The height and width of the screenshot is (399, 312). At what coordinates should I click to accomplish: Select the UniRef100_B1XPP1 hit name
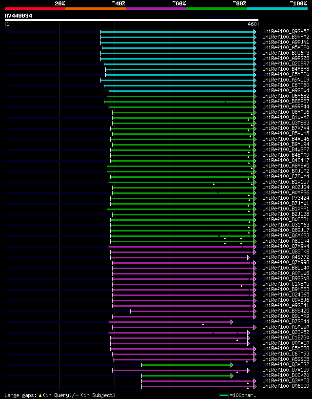286,209
